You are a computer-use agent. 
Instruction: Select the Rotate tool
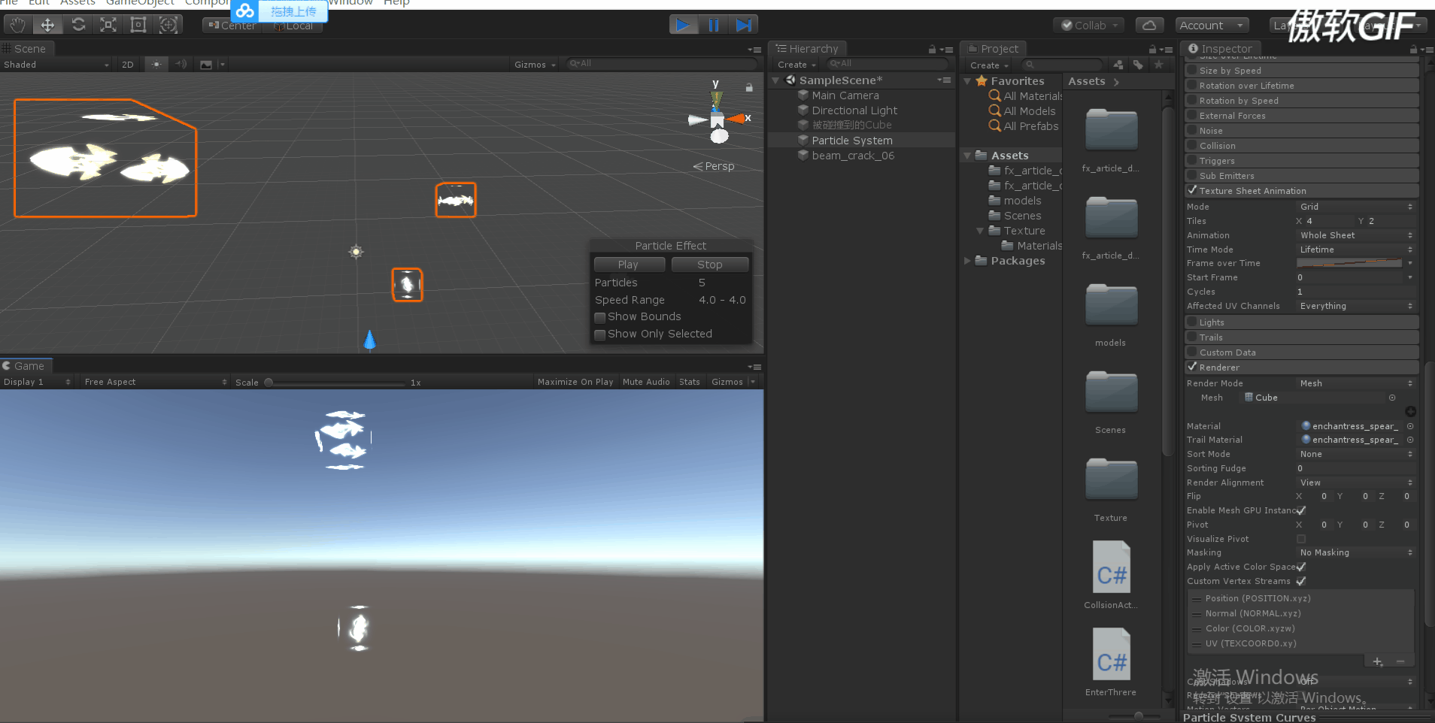tap(78, 25)
